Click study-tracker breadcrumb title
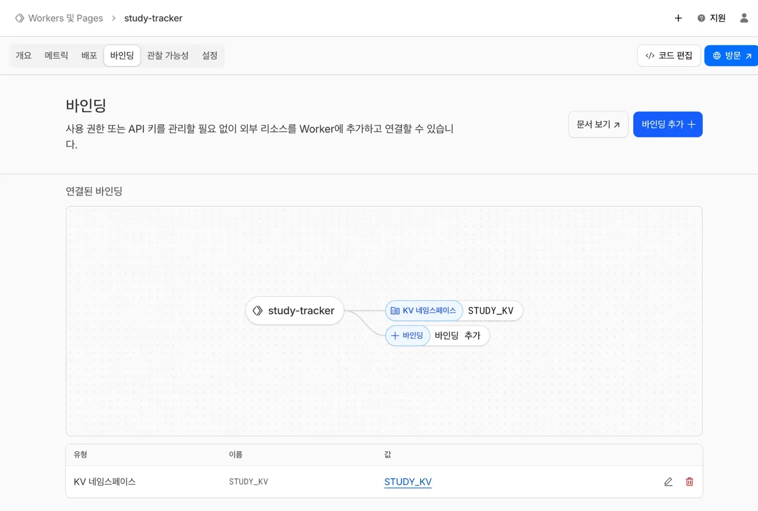758x511 pixels. (153, 18)
